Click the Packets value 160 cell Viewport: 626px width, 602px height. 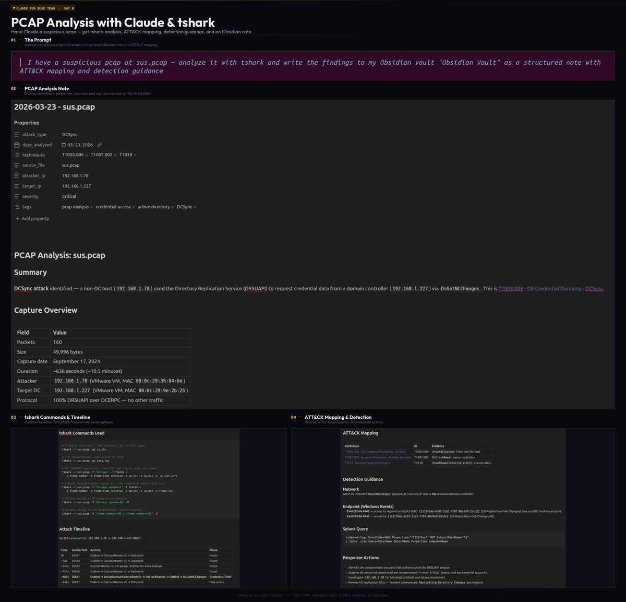pyautogui.click(x=121, y=343)
